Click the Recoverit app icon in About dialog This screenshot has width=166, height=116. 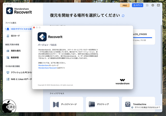tap(42, 37)
